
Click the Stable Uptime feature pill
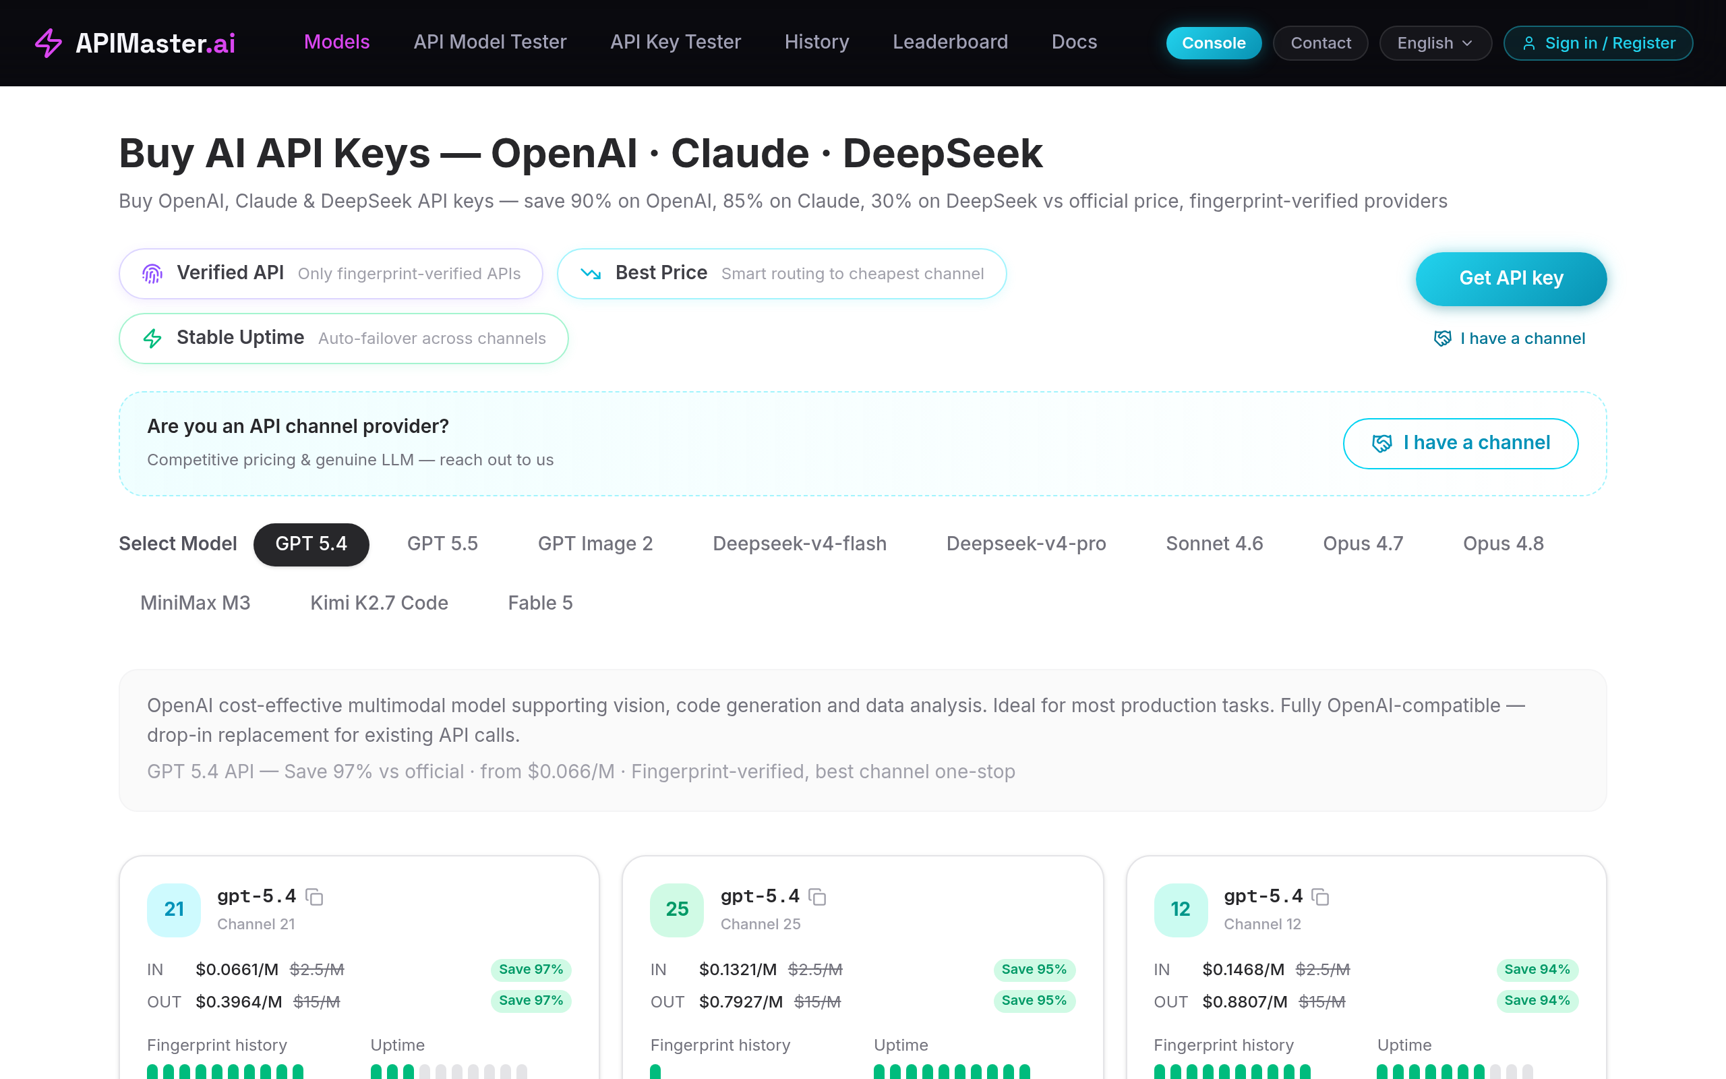click(343, 339)
